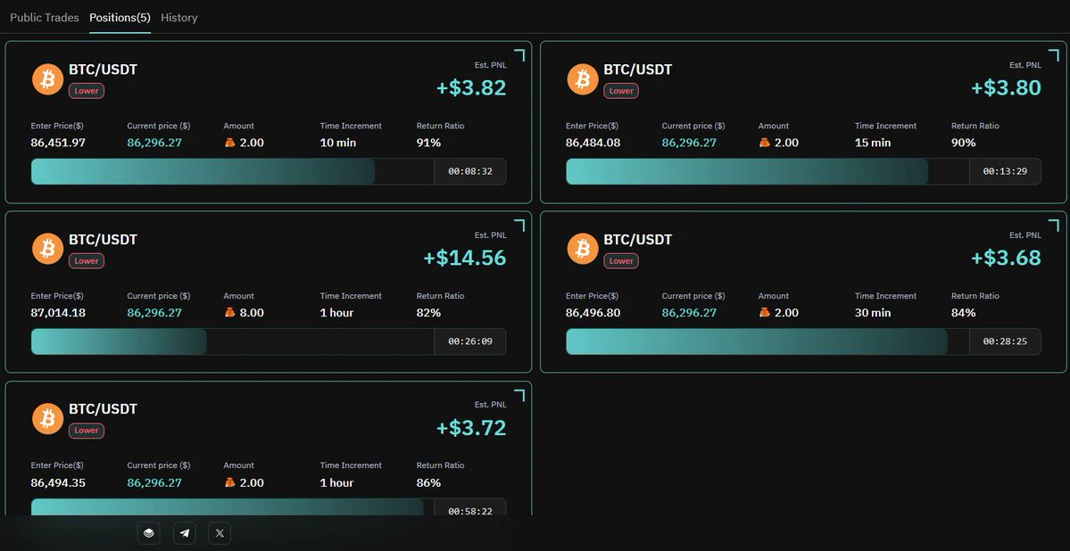Click the corner bracket icon on the +$3.68 card
Image resolution: width=1070 pixels, height=551 pixels.
(1054, 225)
